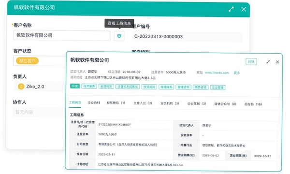Click the 商务咨询 tag
The width and height of the screenshot is (290, 174).
pos(201,87)
